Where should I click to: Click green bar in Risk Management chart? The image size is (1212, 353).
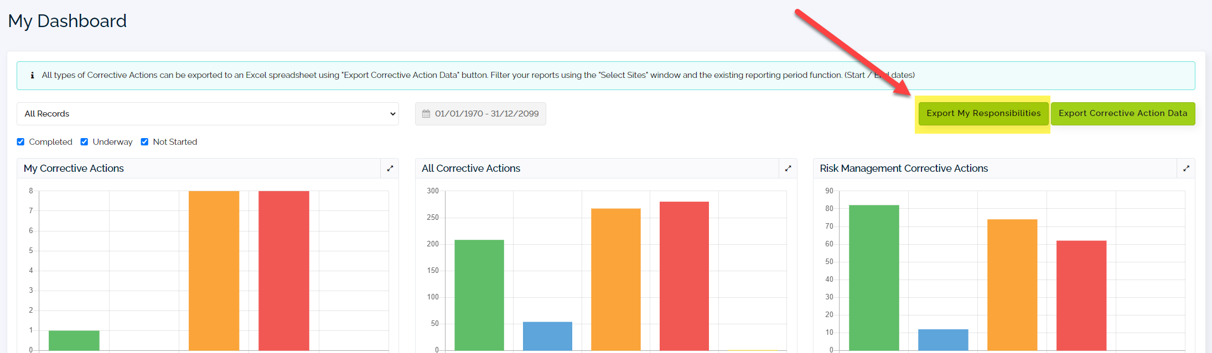pyautogui.click(x=874, y=278)
